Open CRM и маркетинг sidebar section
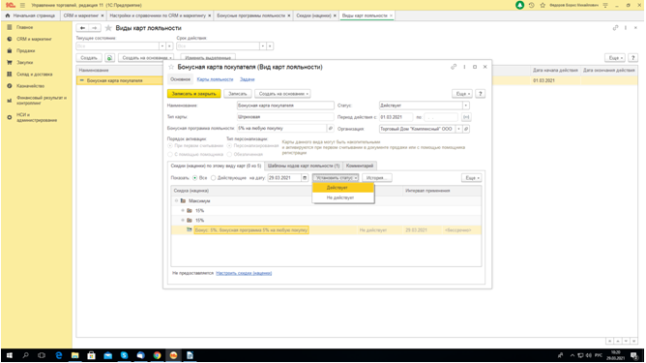 coord(34,39)
